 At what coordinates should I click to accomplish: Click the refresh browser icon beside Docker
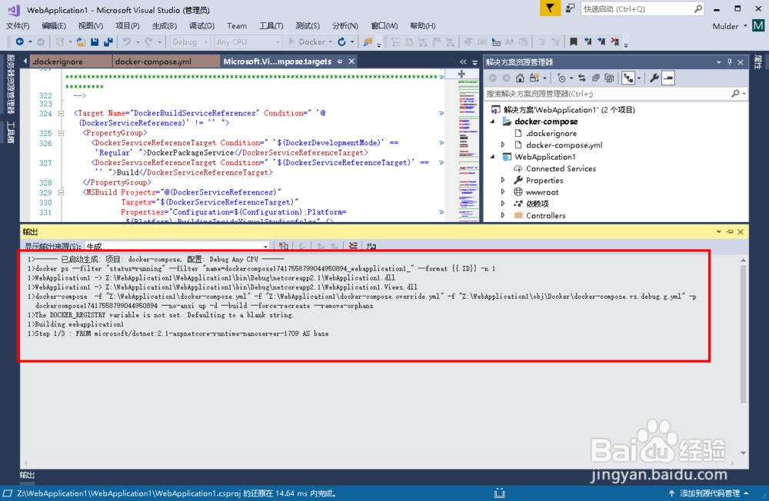[342, 42]
